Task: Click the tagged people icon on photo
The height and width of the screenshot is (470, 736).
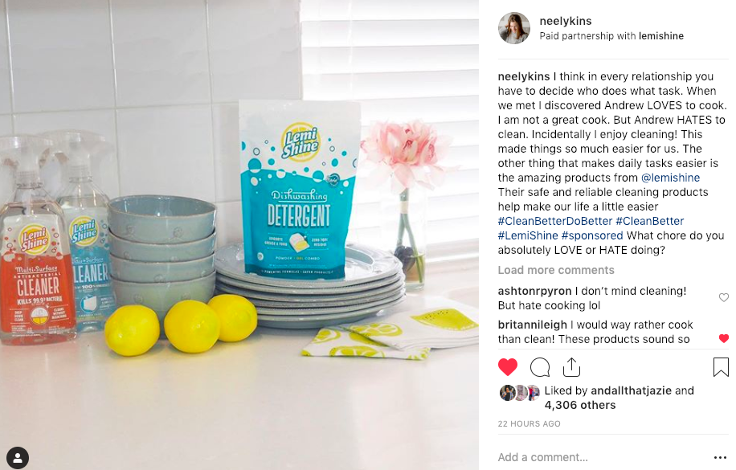Action: [18, 457]
